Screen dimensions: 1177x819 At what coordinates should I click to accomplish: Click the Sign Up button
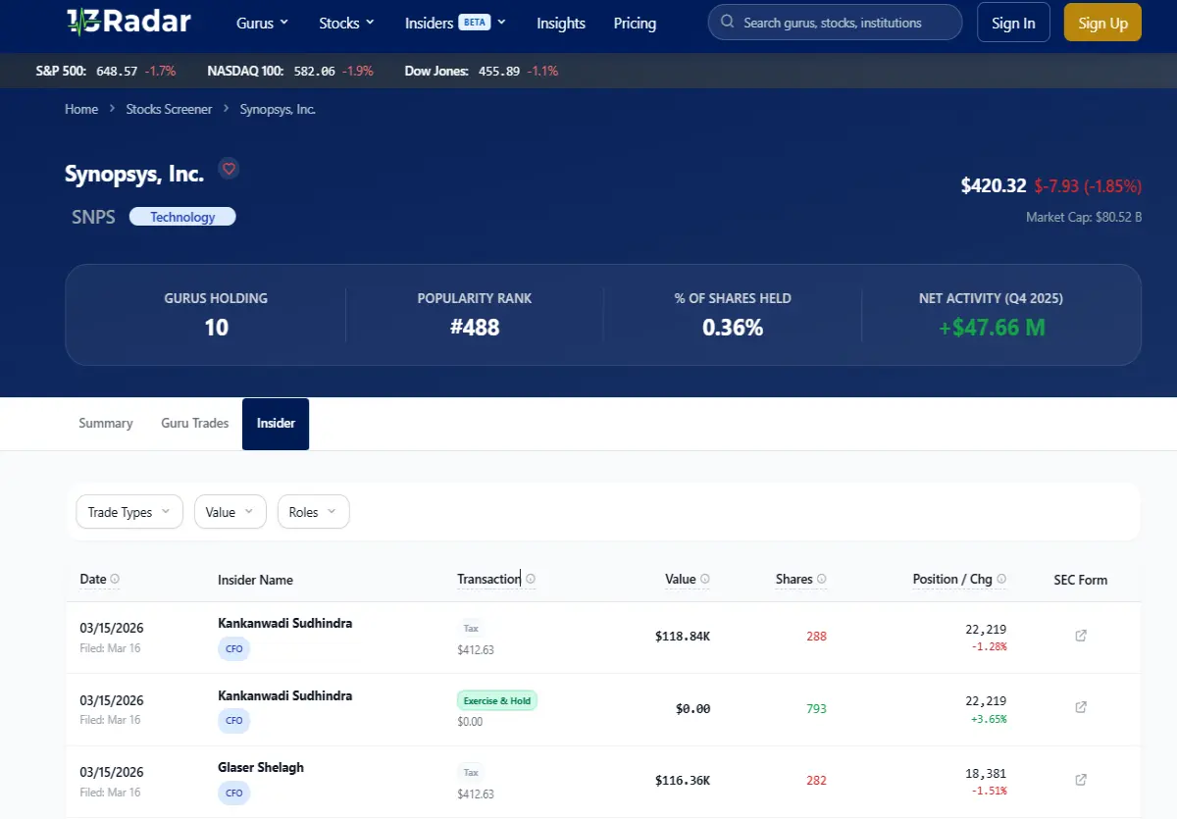click(1102, 23)
